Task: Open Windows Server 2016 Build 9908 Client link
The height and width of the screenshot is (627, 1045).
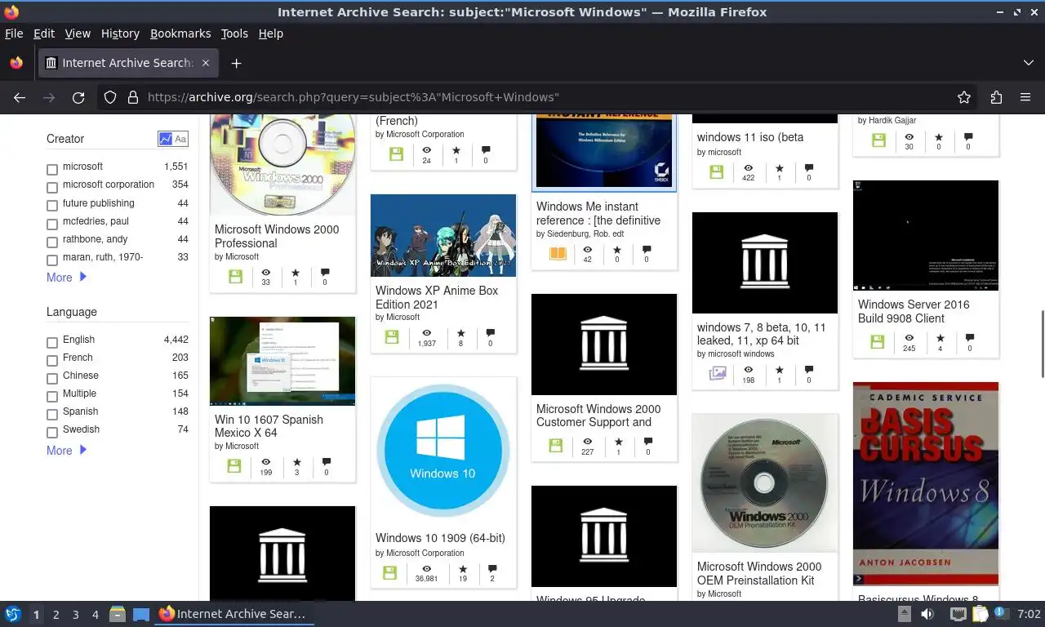Action: [914, 311]
